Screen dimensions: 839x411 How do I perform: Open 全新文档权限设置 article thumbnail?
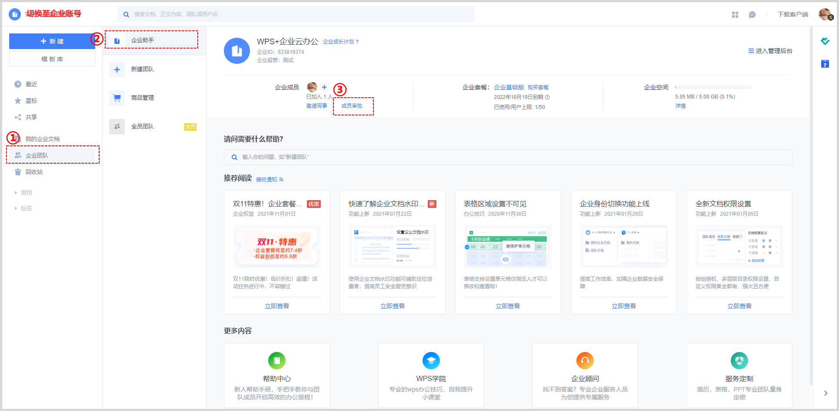click(739, 247)
